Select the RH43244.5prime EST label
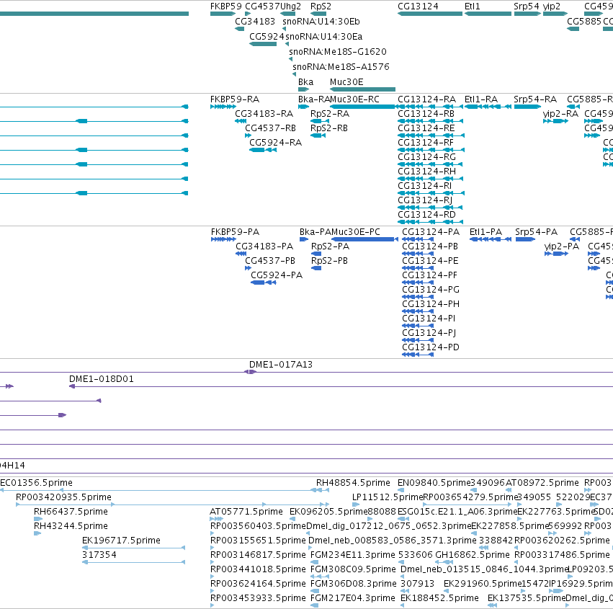Viewport: 613px width, 609px height. [71, 526]
